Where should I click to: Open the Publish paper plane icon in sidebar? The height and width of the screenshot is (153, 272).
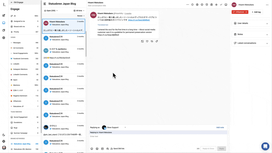[4, 15]
